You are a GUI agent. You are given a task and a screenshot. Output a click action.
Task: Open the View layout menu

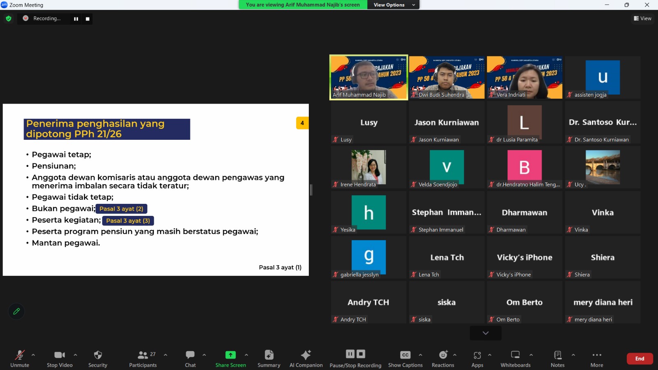[x=642, y=18]
